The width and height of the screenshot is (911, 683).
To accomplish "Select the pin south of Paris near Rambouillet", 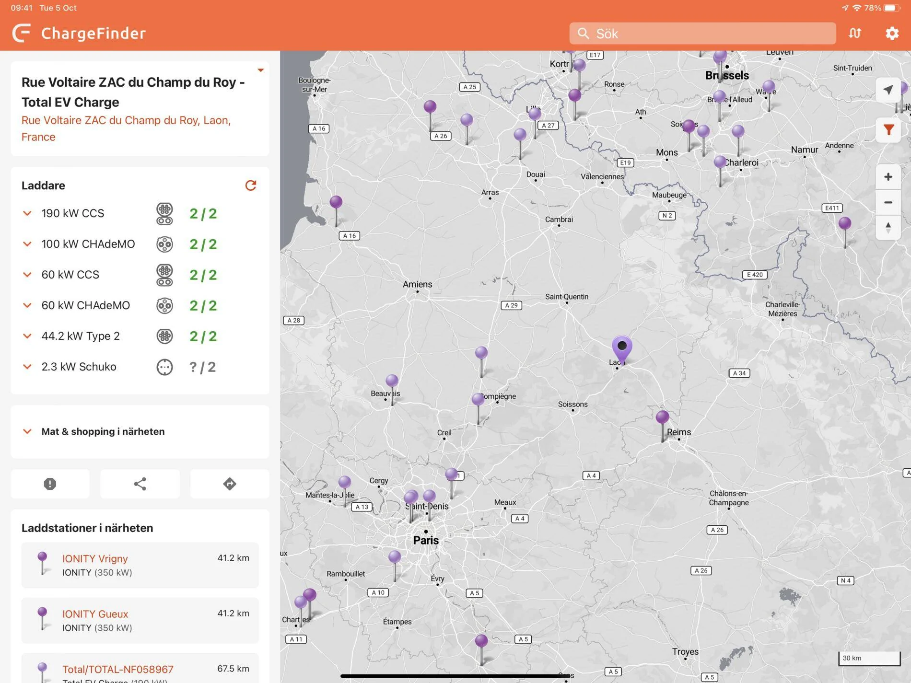I will 395,557.
